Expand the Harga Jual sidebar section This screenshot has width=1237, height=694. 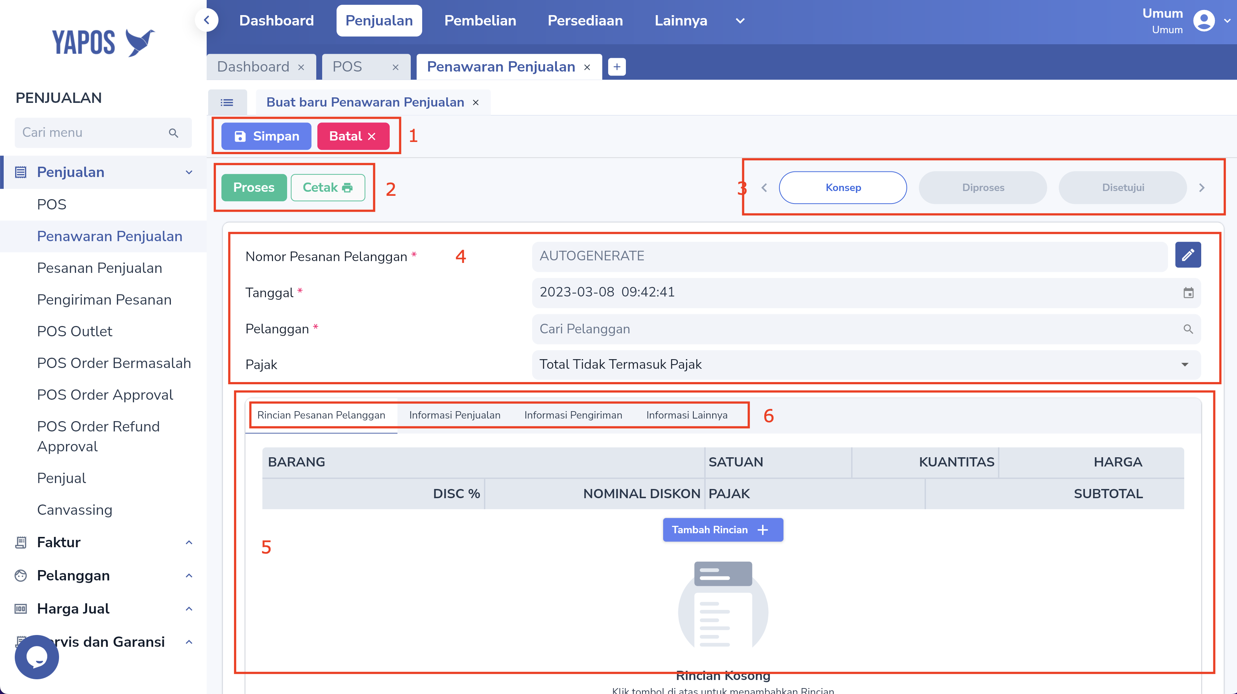pyautogui.click(x=189, y=608)
